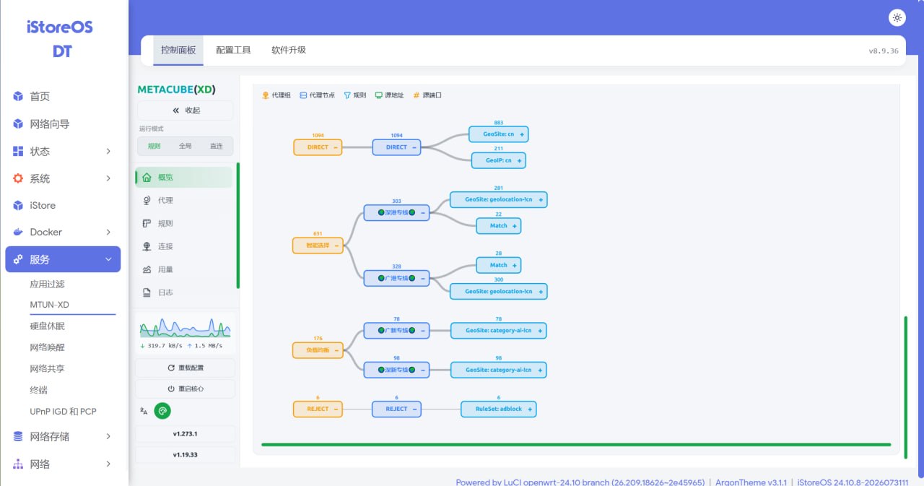This screenshot has width=924, height=486.
Task: Click the Docker whale icon
Action: [18, 232]
